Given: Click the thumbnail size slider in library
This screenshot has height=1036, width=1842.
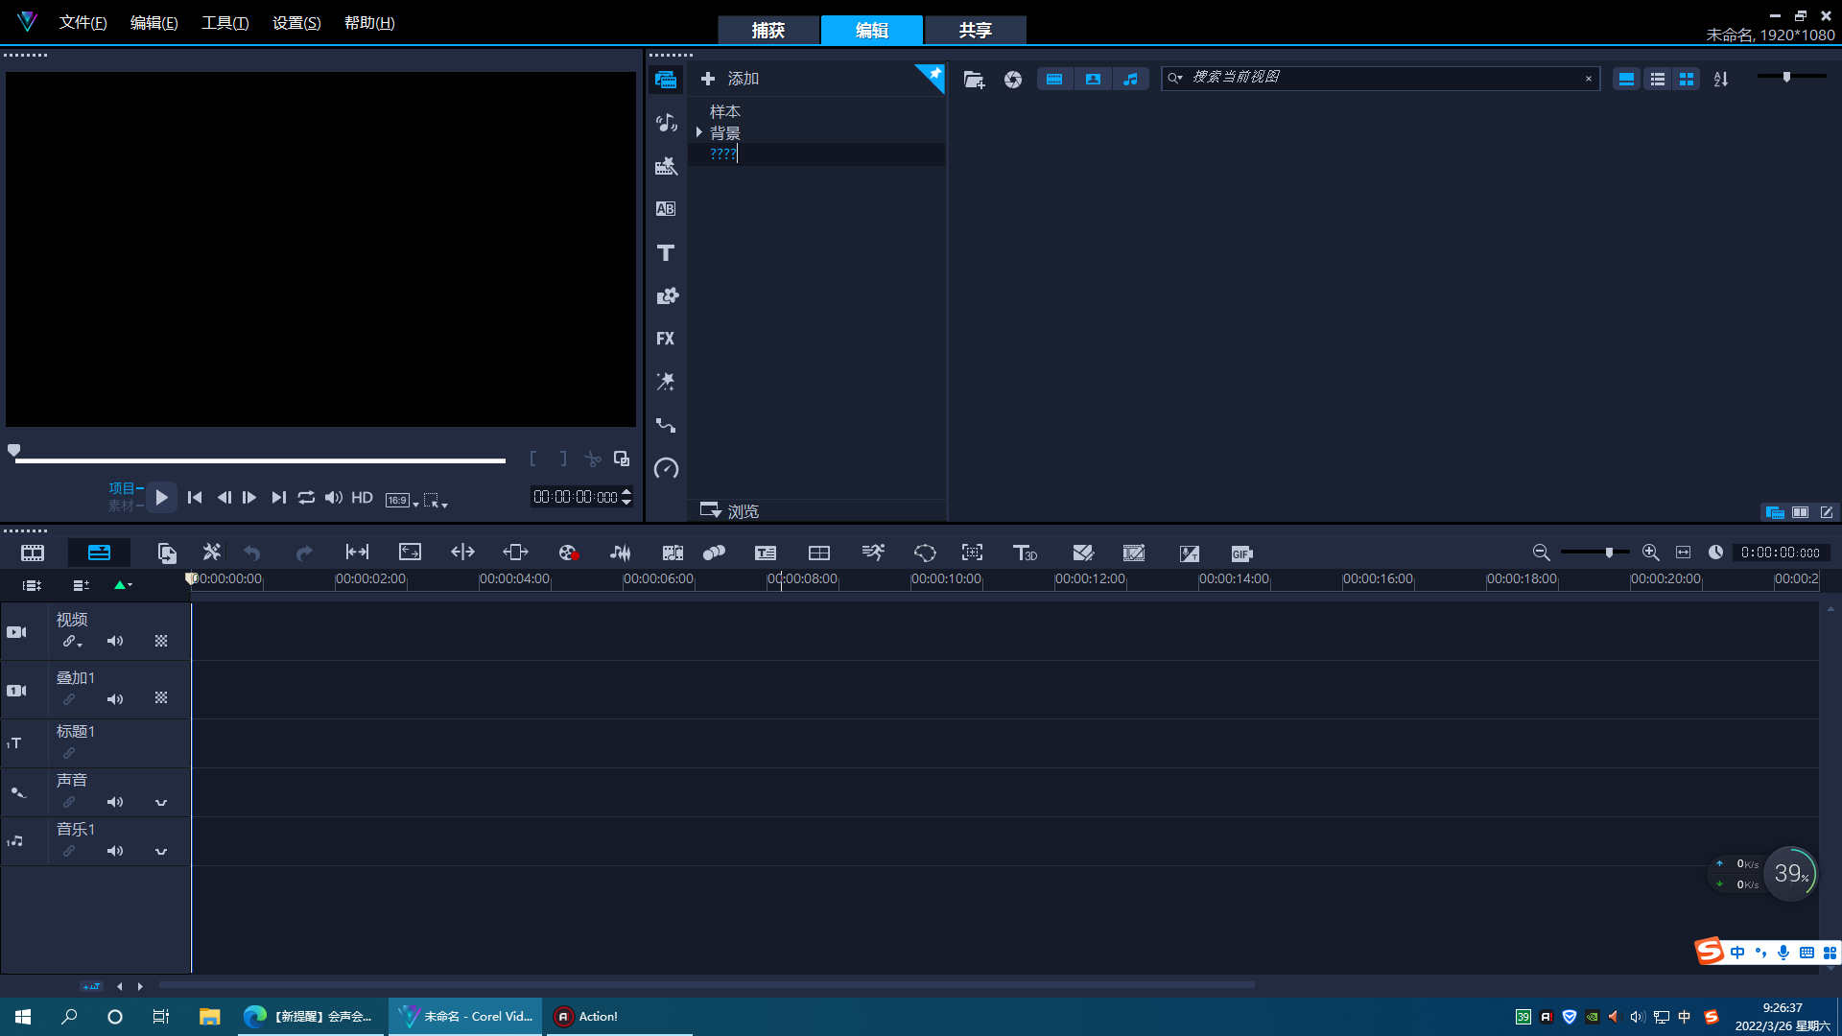Looking at the screenshot, I should 1791,77.
